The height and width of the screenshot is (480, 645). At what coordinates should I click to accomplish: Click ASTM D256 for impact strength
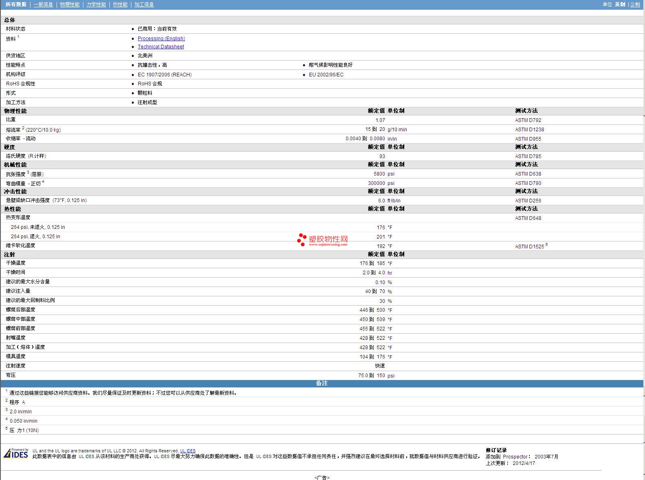(528, 201)
